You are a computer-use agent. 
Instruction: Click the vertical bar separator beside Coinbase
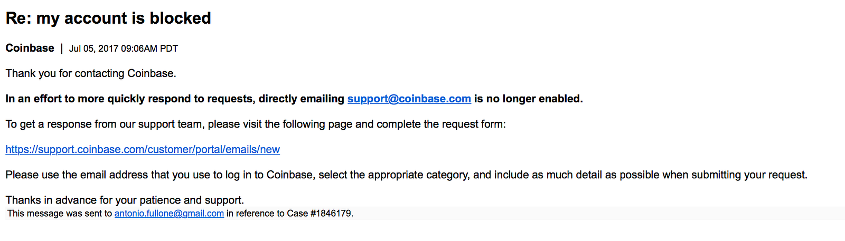(x=61, y=49)
